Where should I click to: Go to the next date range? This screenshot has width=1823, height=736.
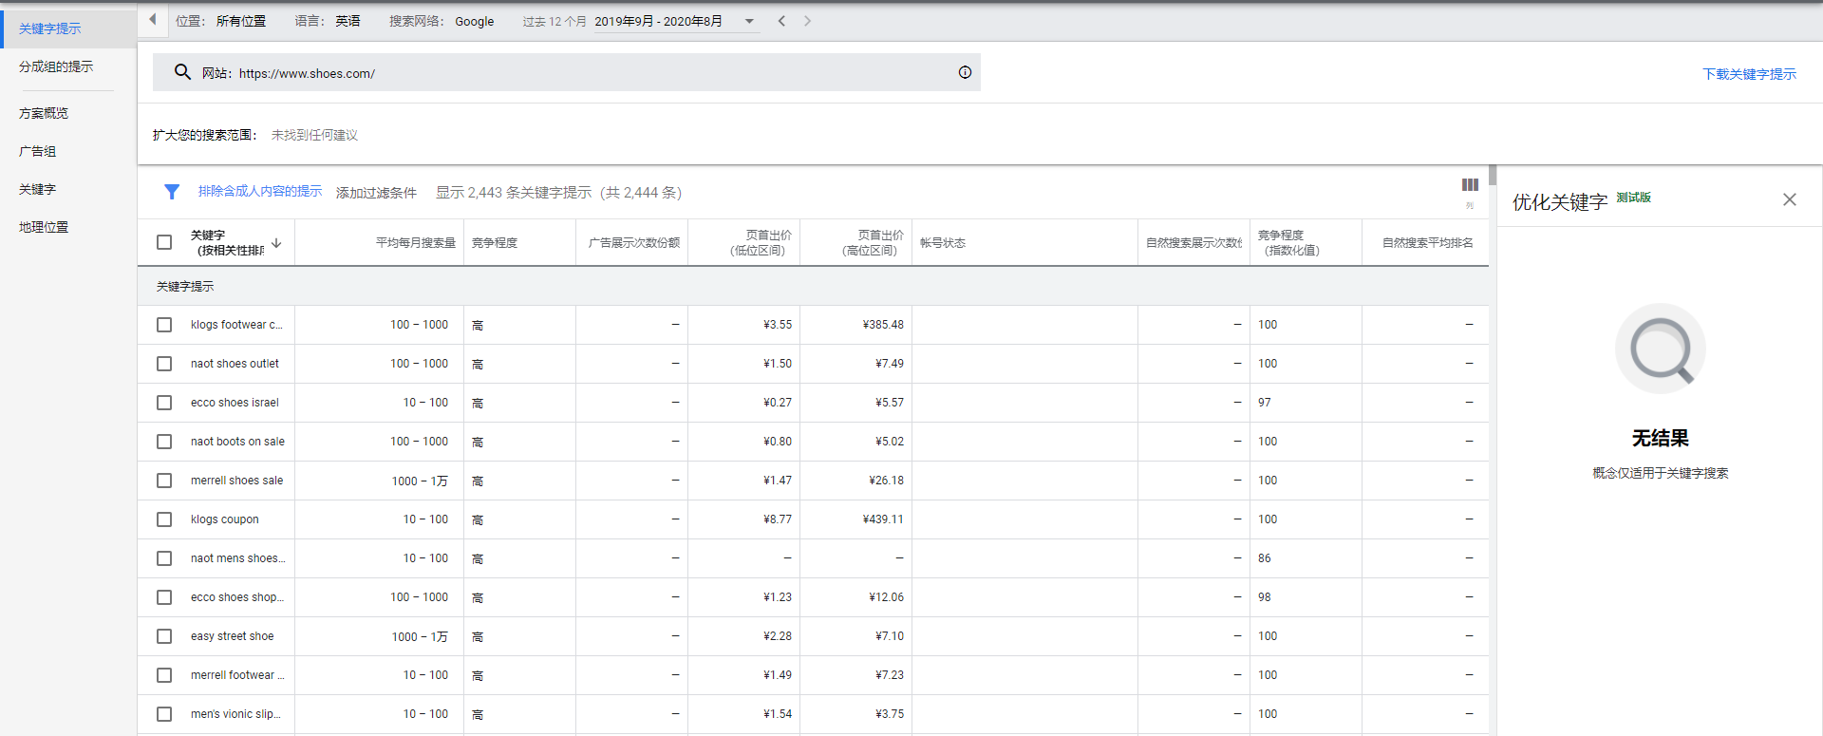click(807, 21)
